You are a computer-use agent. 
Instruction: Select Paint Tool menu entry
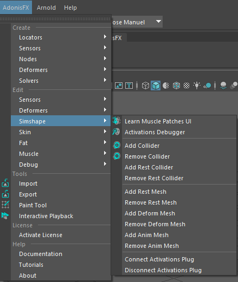click(61, 205)
